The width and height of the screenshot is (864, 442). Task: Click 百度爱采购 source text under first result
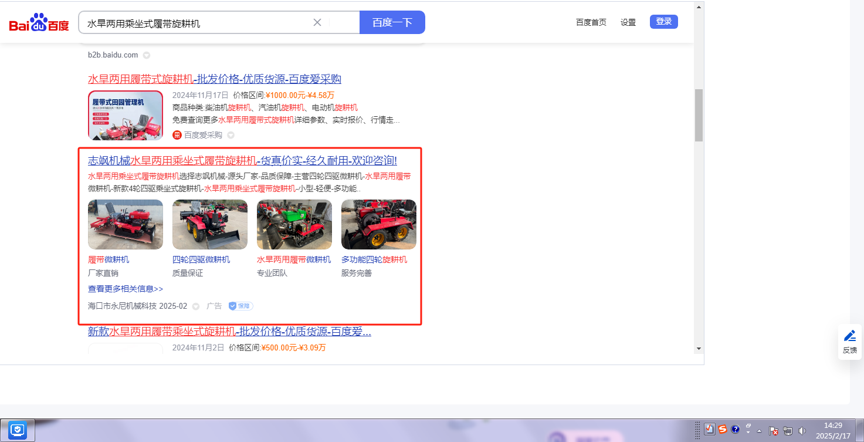coord(203,135)
